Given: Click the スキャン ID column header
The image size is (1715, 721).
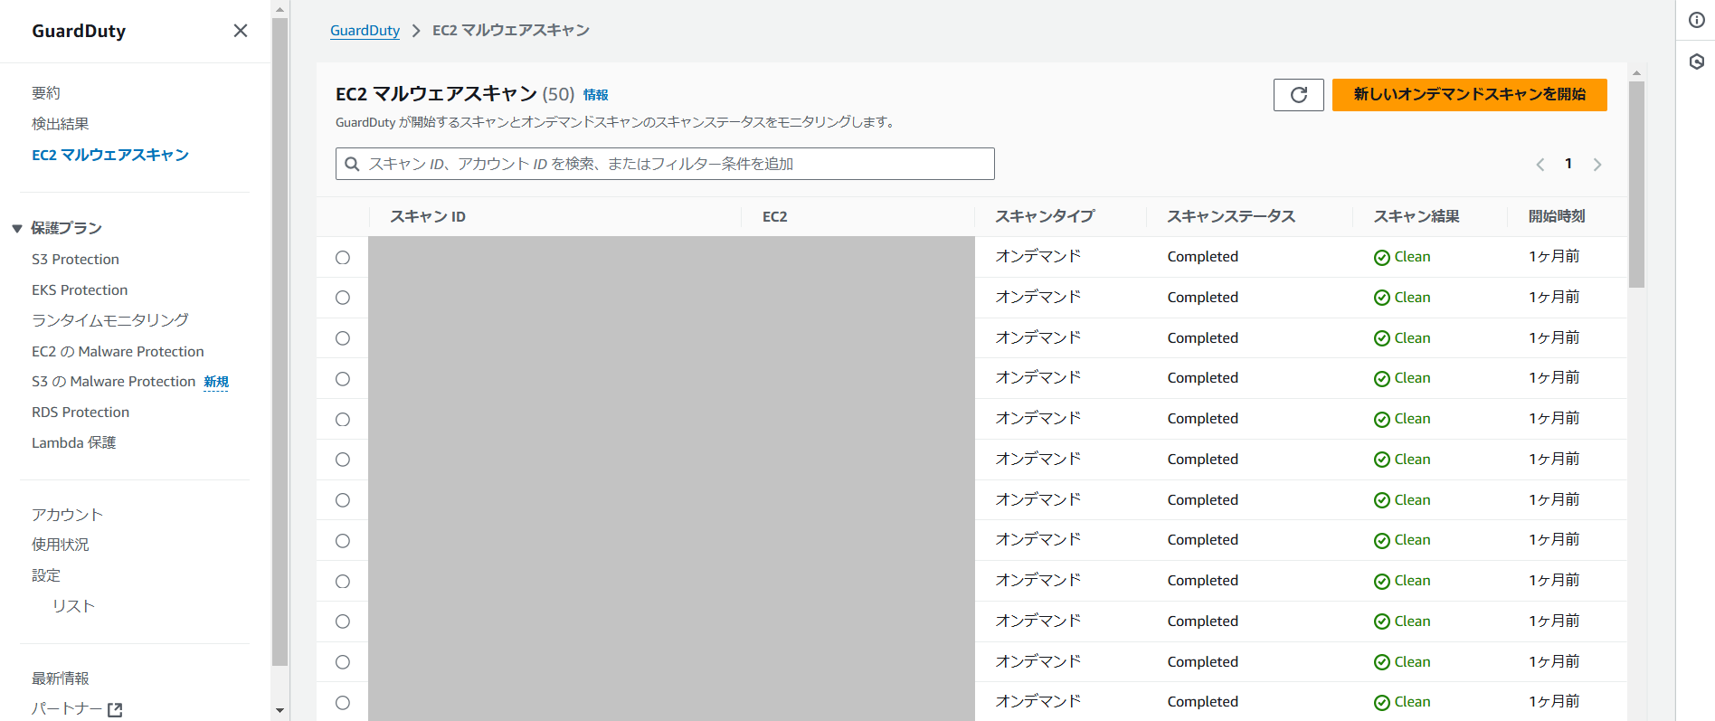Looking at the screenshot, I should pyautogui.click(x=428, y=217).
